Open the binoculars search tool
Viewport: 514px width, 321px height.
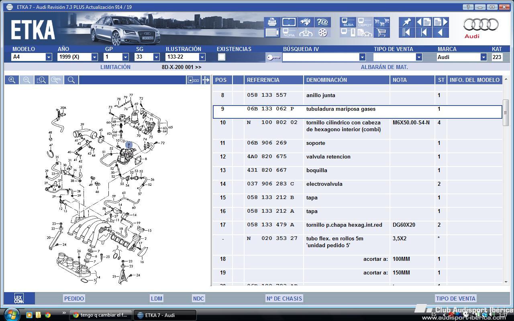click(x=306, y=22)
